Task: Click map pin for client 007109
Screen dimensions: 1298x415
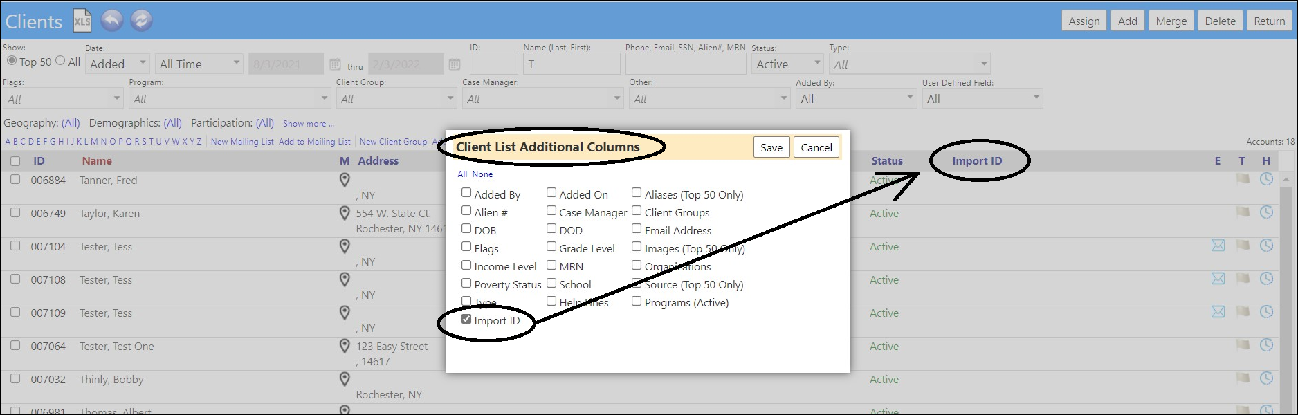Action: point(345,313)
